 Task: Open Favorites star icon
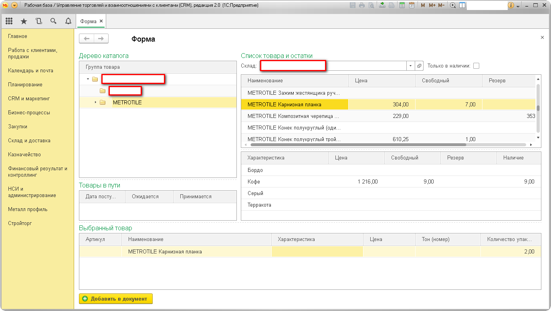pyautogui.click(x=24, y=21)
